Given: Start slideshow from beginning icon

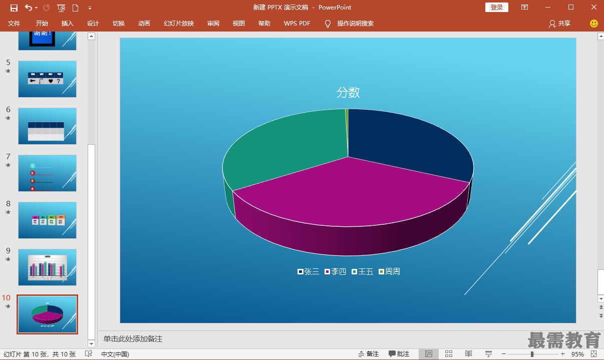Looking at the screenshot, I should click(x=61, y=8).
